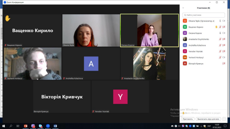Unmute Anastasiia Onyshchenko's microphone icon in the list

tap(220, 39)
